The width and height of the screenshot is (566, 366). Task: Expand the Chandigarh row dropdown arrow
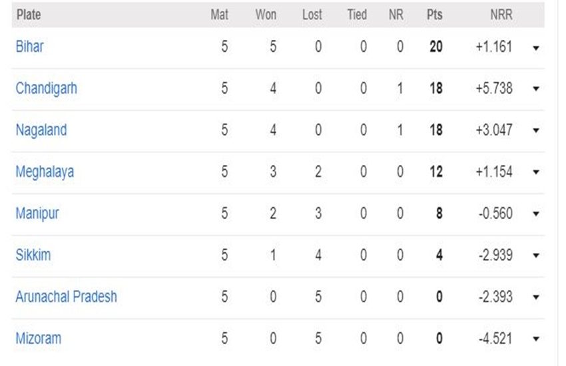point(535,89)
